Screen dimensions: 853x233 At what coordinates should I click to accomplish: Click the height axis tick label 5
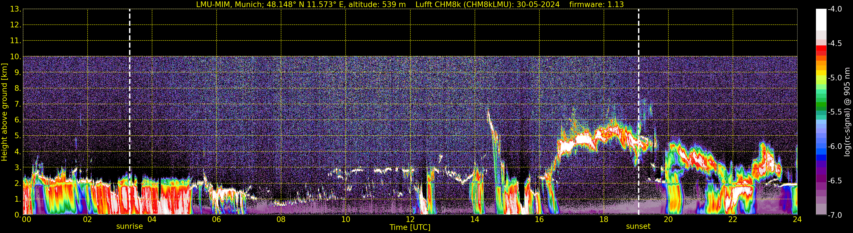click(x=17, y=136)
